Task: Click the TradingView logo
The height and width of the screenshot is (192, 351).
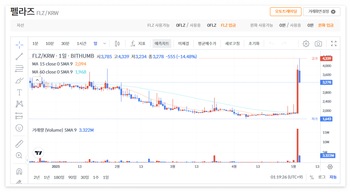Action: point(38,153)
